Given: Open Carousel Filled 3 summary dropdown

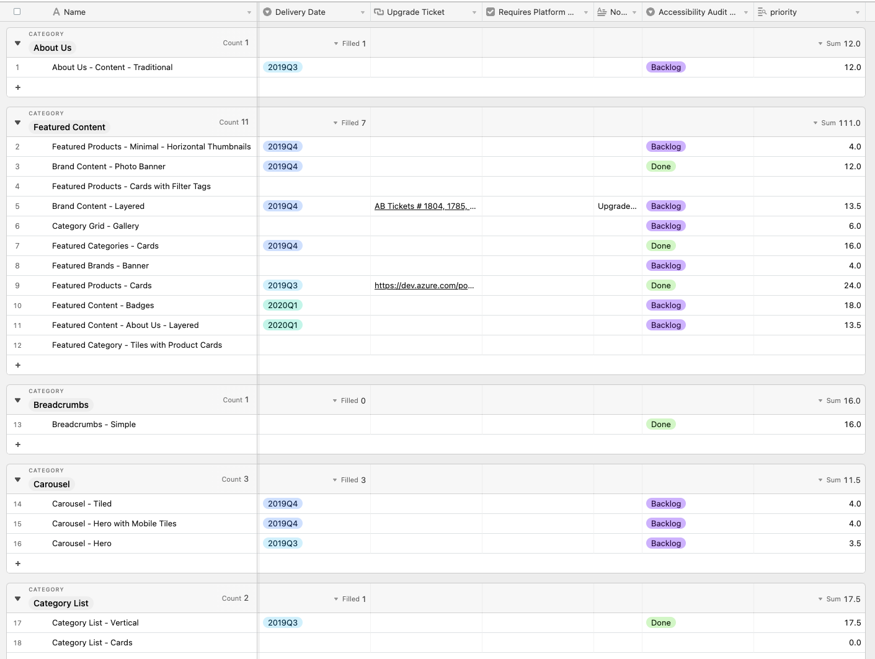Looking at the screenshot, I should pos(349,480).
